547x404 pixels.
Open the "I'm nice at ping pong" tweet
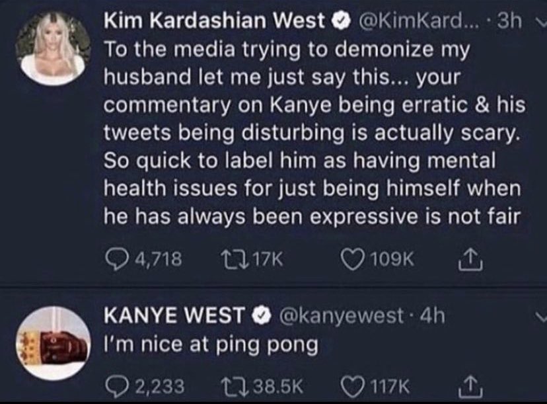(x=211, y=345)
